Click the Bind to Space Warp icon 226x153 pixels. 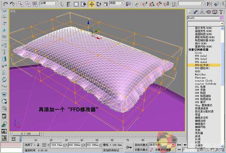pos(35,4)
